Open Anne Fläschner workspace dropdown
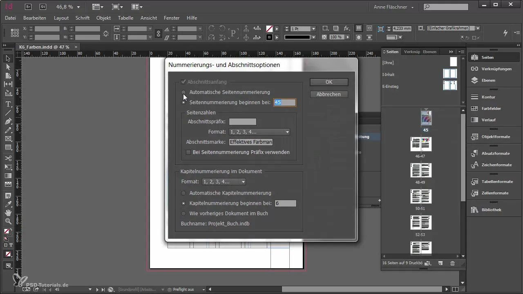The height and width of the screenshot is (294, 523). point(394,7)
